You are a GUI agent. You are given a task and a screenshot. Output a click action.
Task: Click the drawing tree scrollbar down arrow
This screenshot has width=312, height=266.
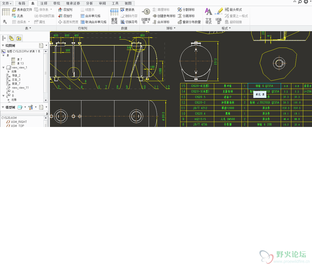(x=46, y=100)
